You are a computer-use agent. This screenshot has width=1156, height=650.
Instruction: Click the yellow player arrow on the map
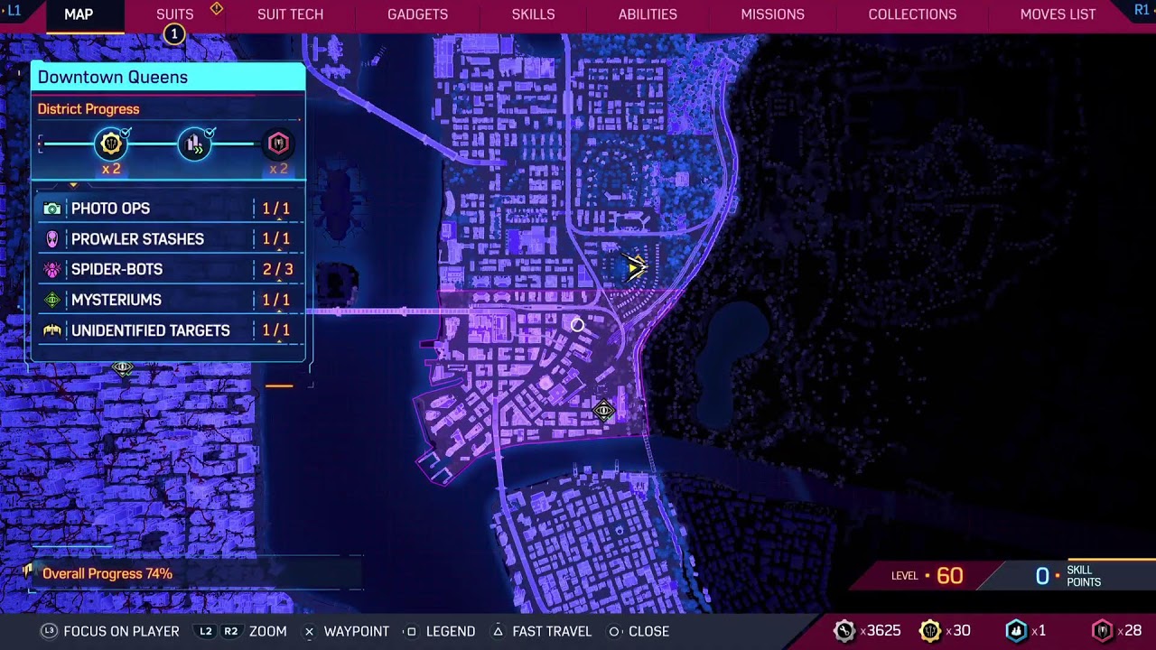[636, 267]
